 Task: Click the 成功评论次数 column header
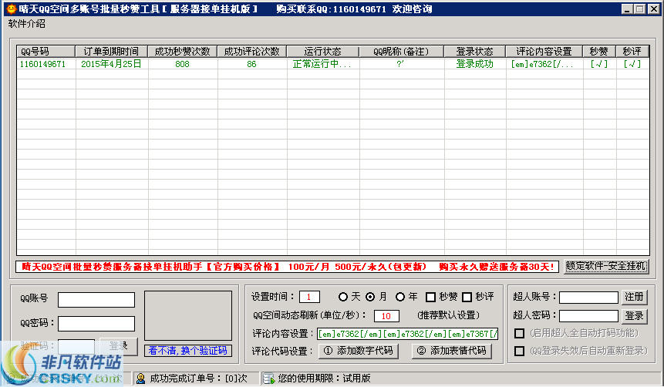point(252,51)
